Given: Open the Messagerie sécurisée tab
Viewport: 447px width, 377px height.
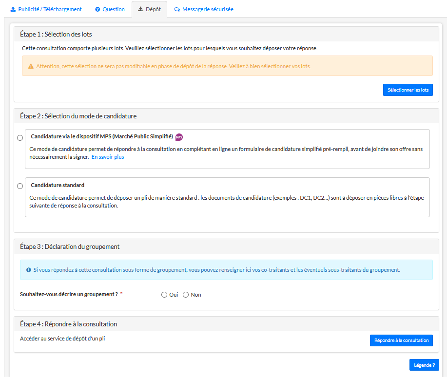Looking at the screenshot, I should 204,9.
